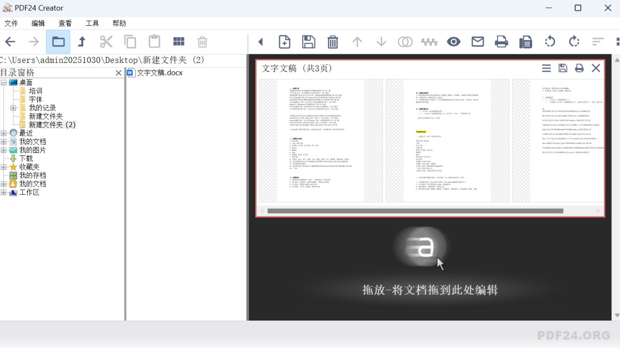Click the add new page icon
620x348 pixels.
pyautogui.click(x=284, y=42)
